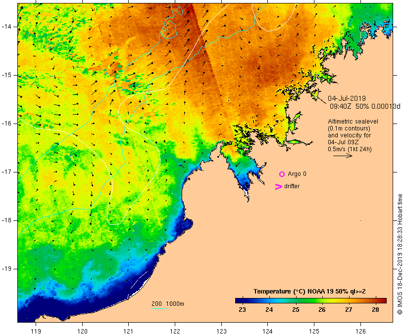This screenshot has height=336, width=406.
Task: Click the '200 1000m' depth label
Action: pos(168,304)
